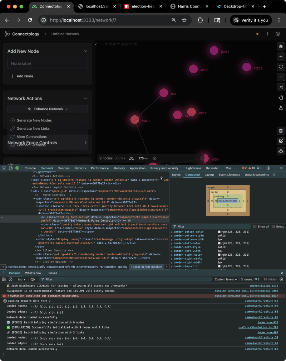Click the Node label input field
Viewport: 286px width, 361px height.
(48, 63)
